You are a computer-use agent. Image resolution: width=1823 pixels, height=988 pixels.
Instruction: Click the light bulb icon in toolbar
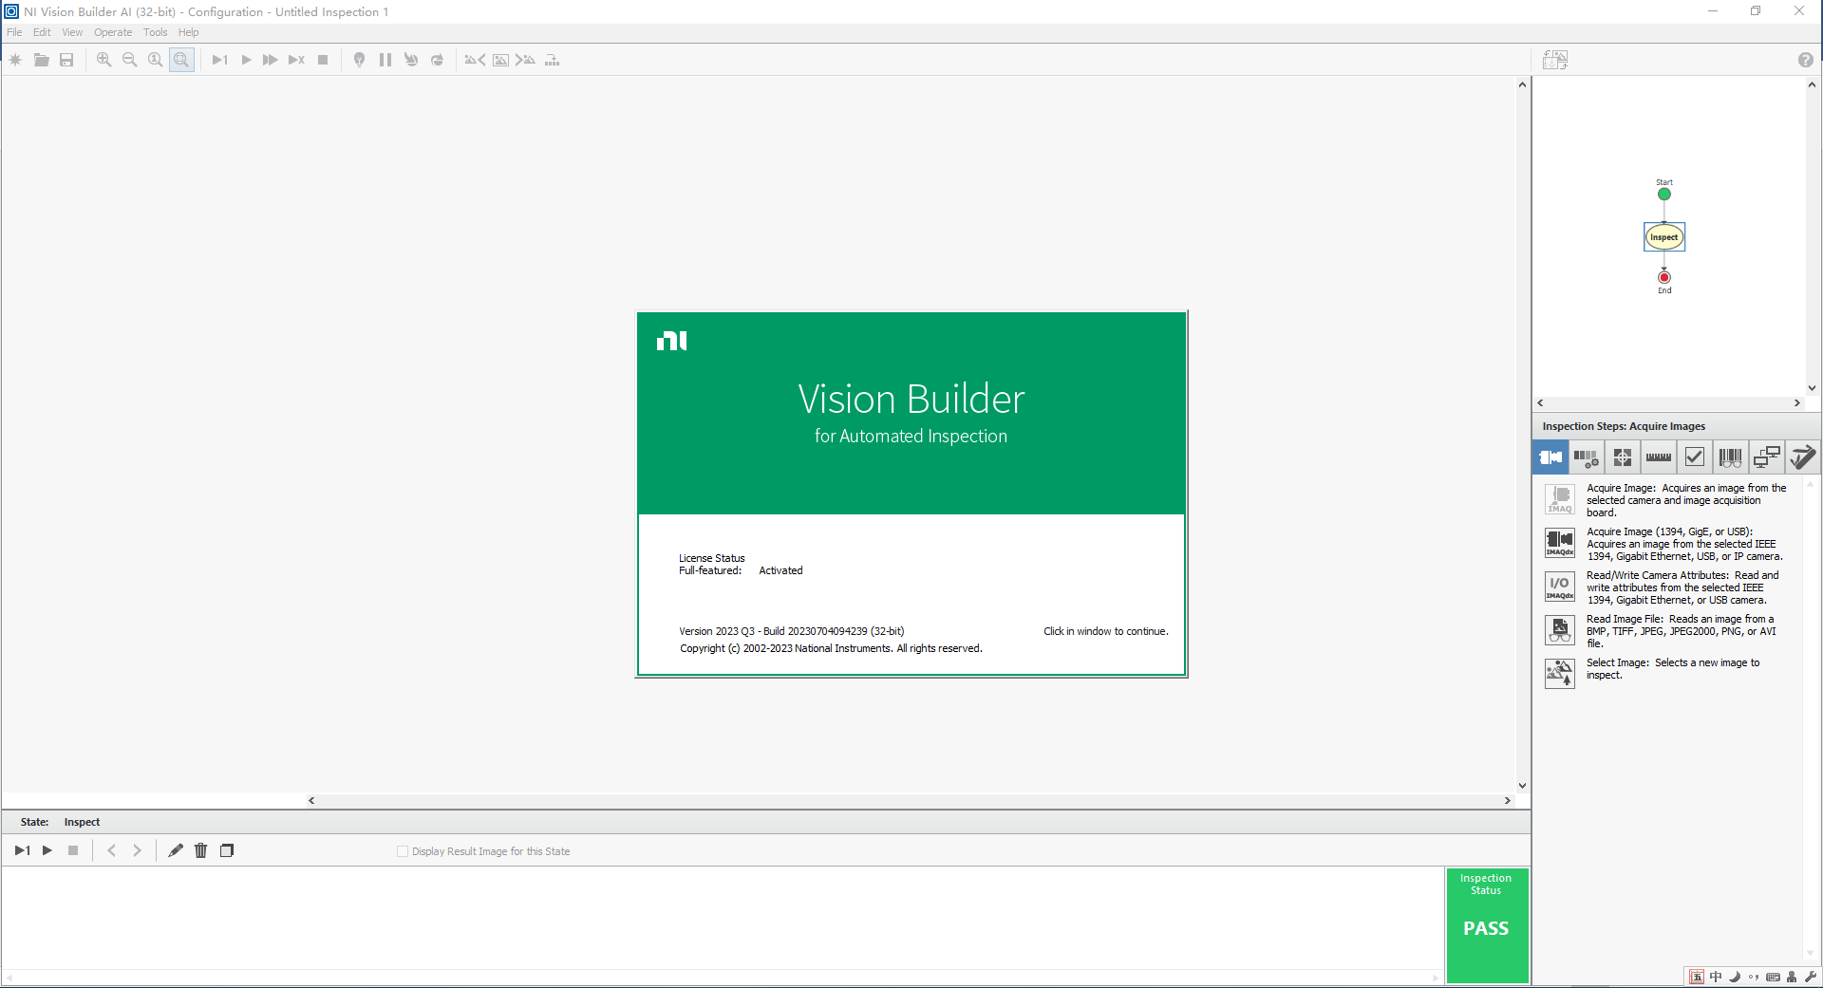click(360, 60)
